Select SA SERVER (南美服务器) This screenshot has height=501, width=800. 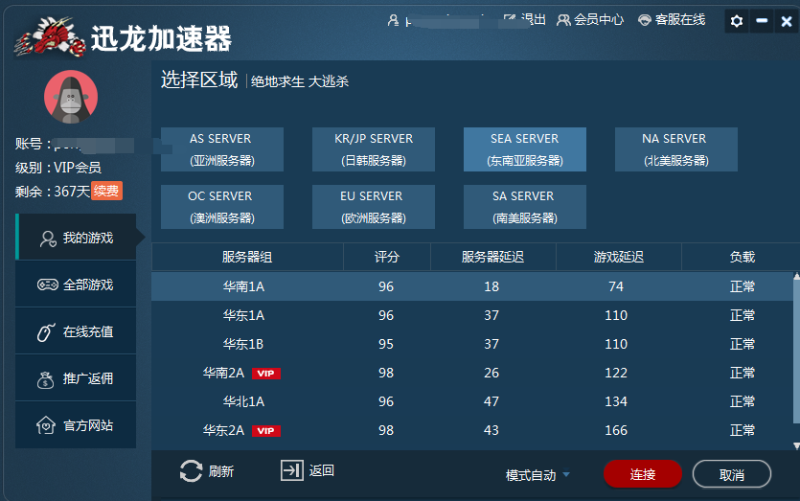[524, 207]
